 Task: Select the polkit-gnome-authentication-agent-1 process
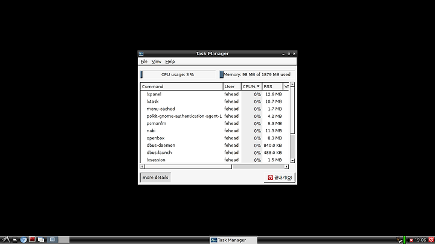point(215,116)
